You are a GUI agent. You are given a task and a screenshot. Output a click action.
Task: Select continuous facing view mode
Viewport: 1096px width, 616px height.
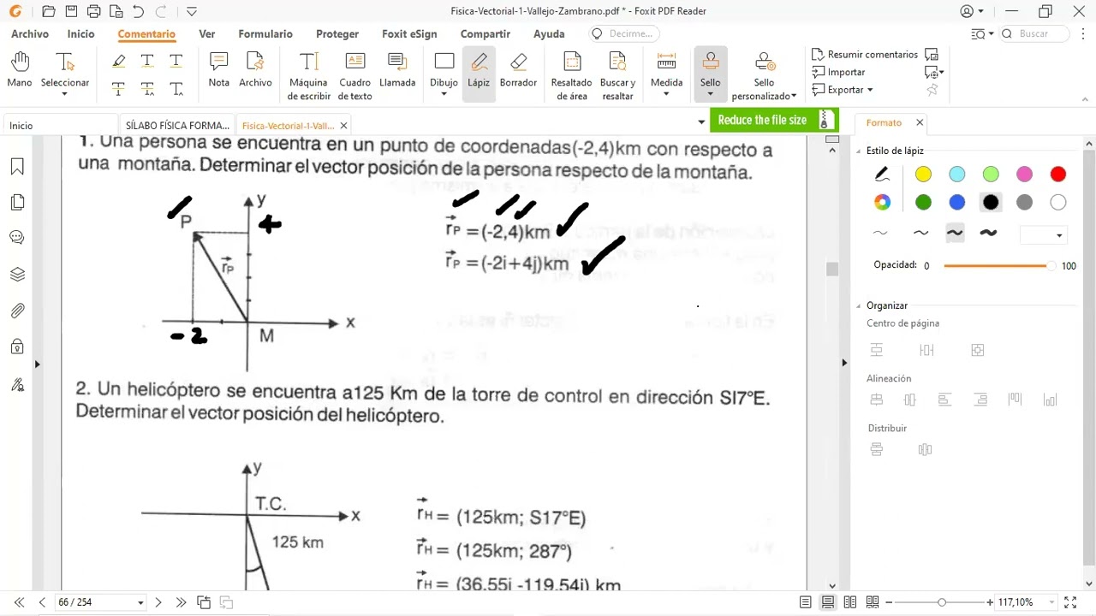pyautogui.click(x=873, y=602)
